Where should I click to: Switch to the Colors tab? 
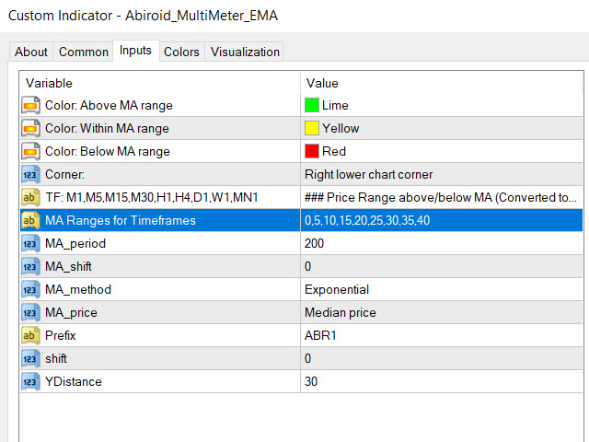pyautogui.click(x=181, y=52)
